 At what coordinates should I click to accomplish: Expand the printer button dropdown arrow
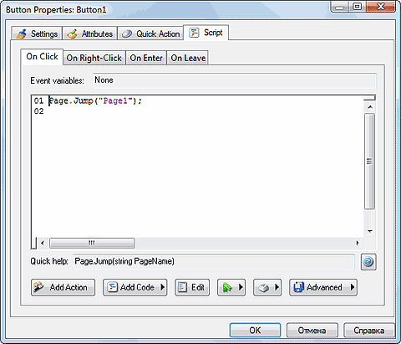point(277,287)
